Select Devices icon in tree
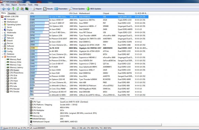The width and height of the screenshot is (199, 130). point(5,43)
